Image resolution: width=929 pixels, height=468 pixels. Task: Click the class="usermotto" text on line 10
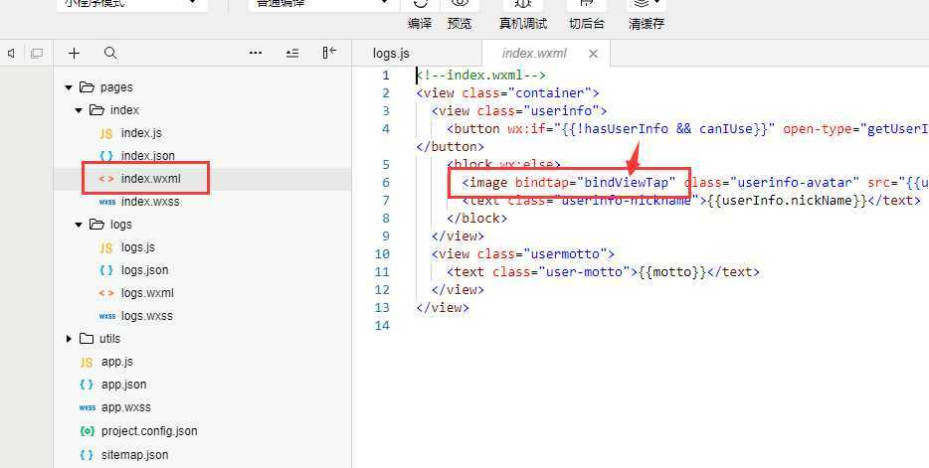542,253
